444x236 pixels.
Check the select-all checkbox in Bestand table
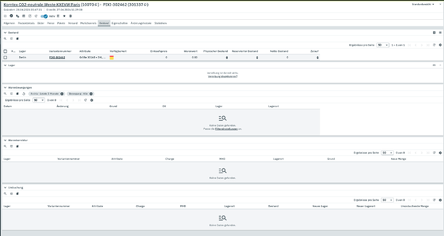click(5, 51)
